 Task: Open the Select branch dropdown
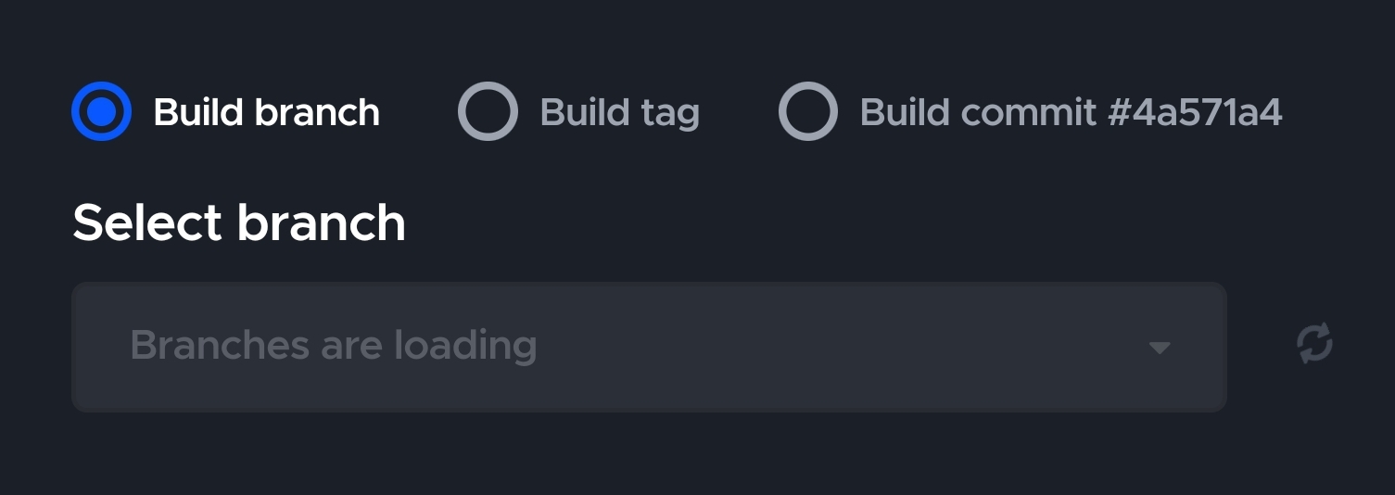[649, 347]
